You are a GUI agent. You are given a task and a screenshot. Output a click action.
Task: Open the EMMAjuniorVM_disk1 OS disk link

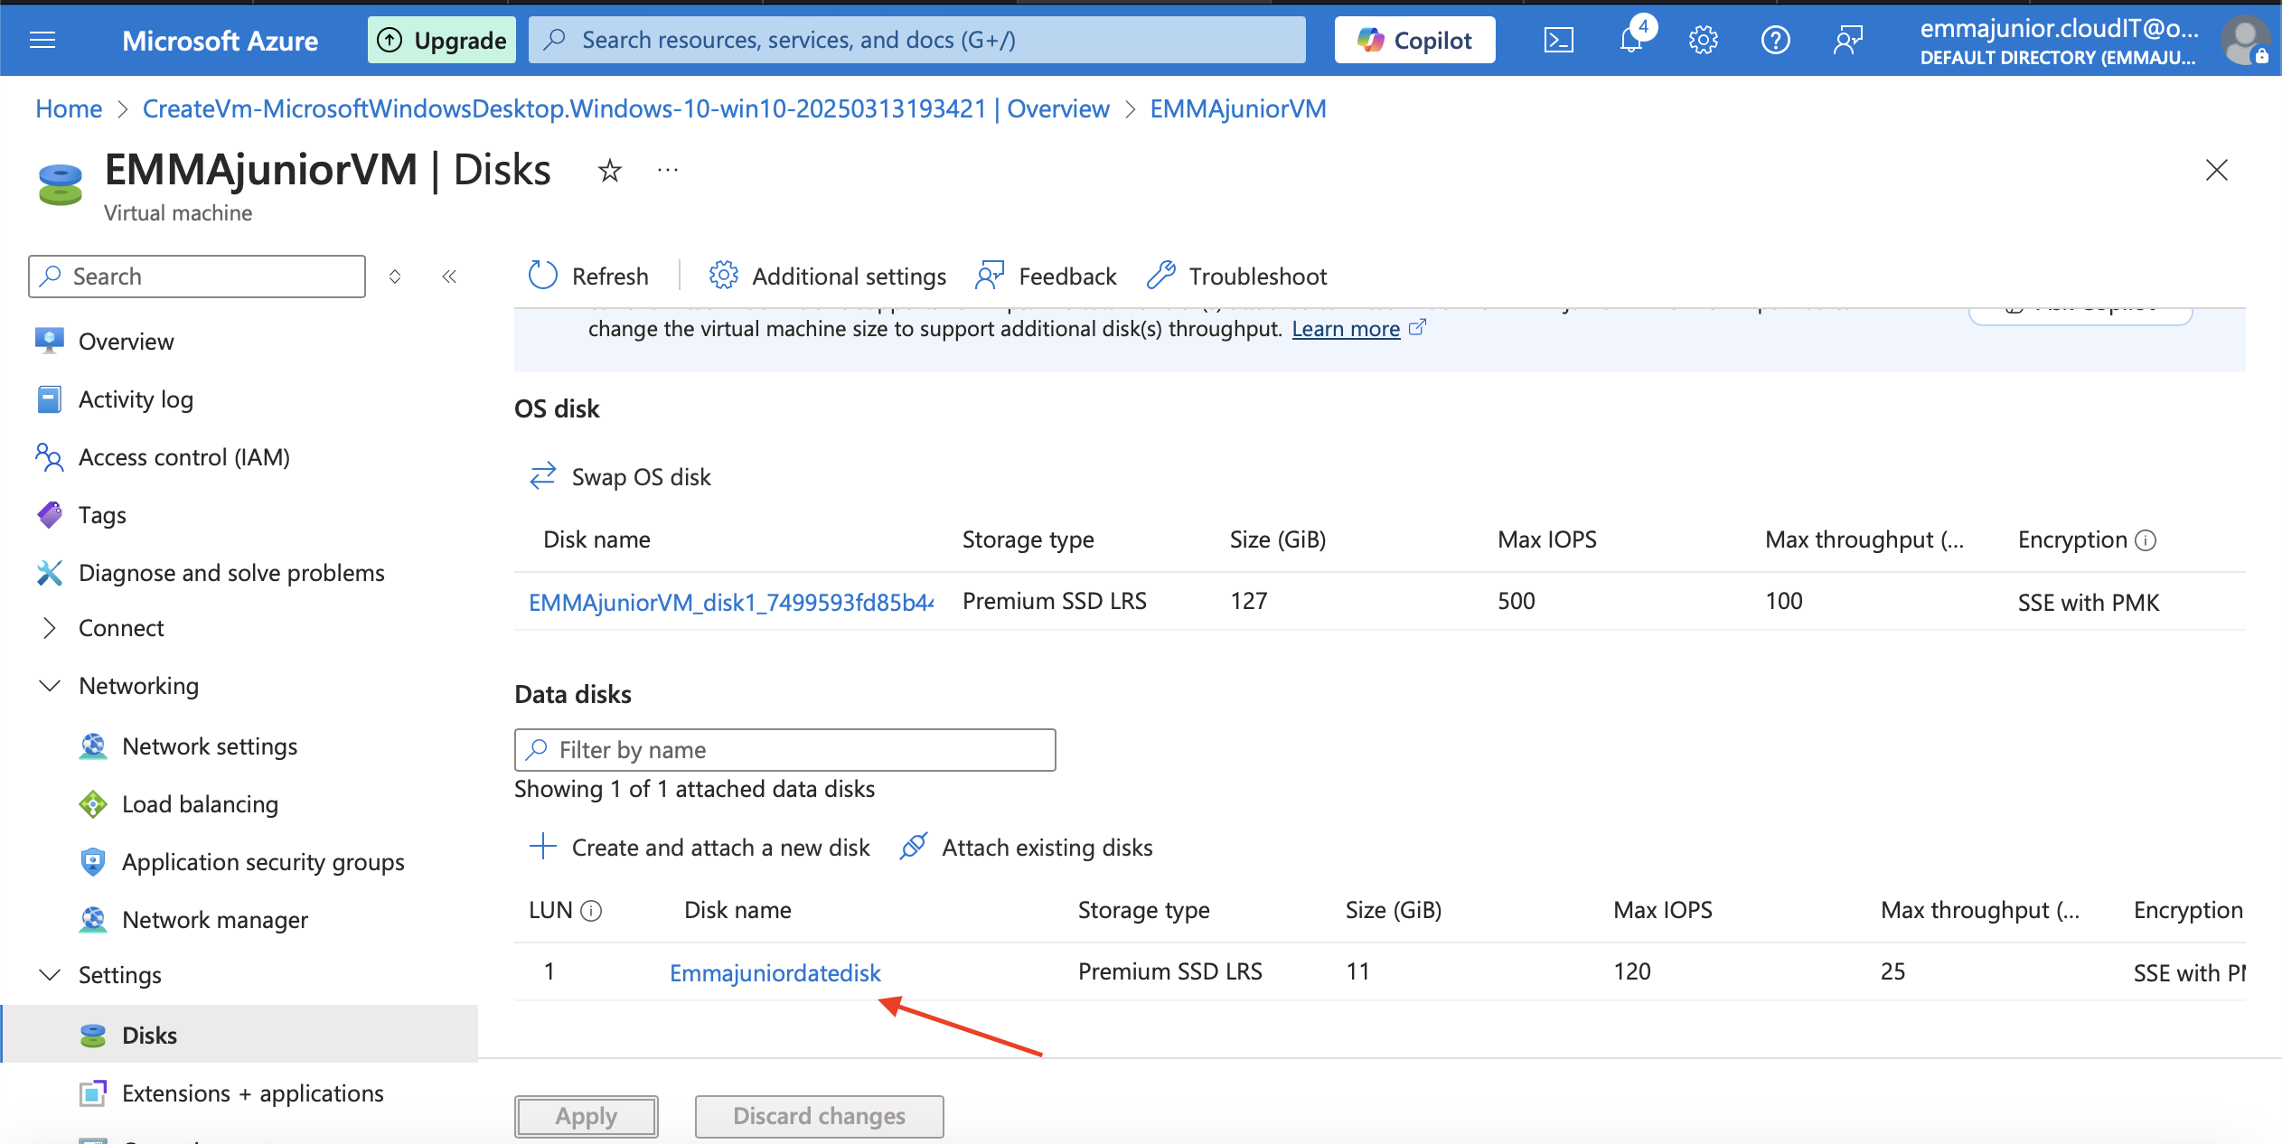[731, 602]
